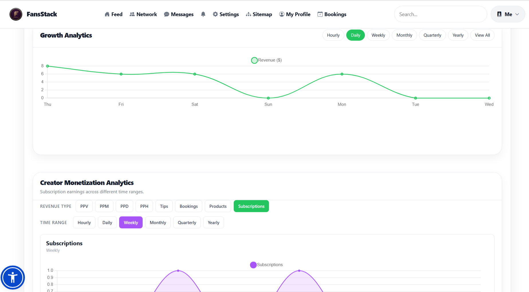
Task: Choose Tips revenue type
Action: (x=164, y=206)
